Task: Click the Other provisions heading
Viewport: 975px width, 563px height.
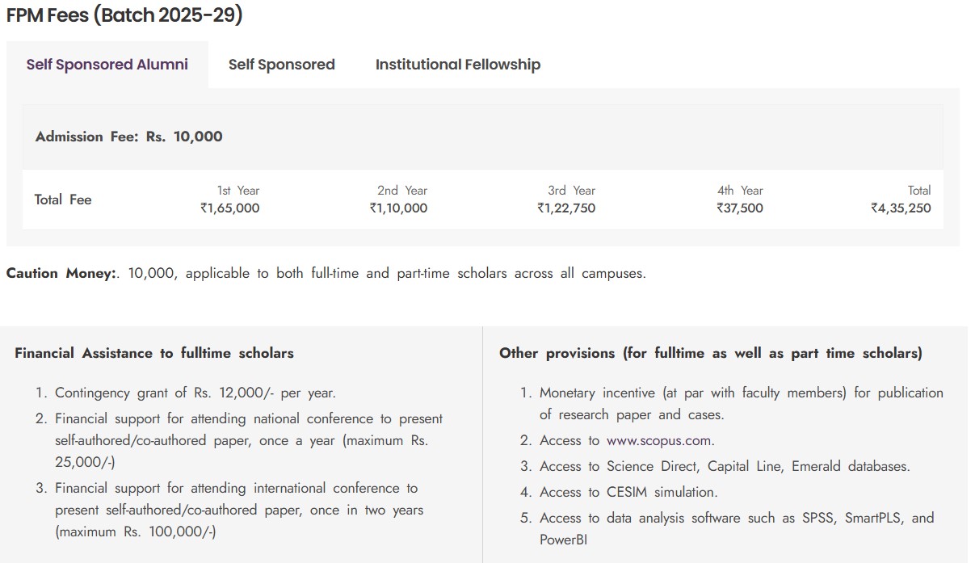Action: pyautogui.click(x=710, y=353)
